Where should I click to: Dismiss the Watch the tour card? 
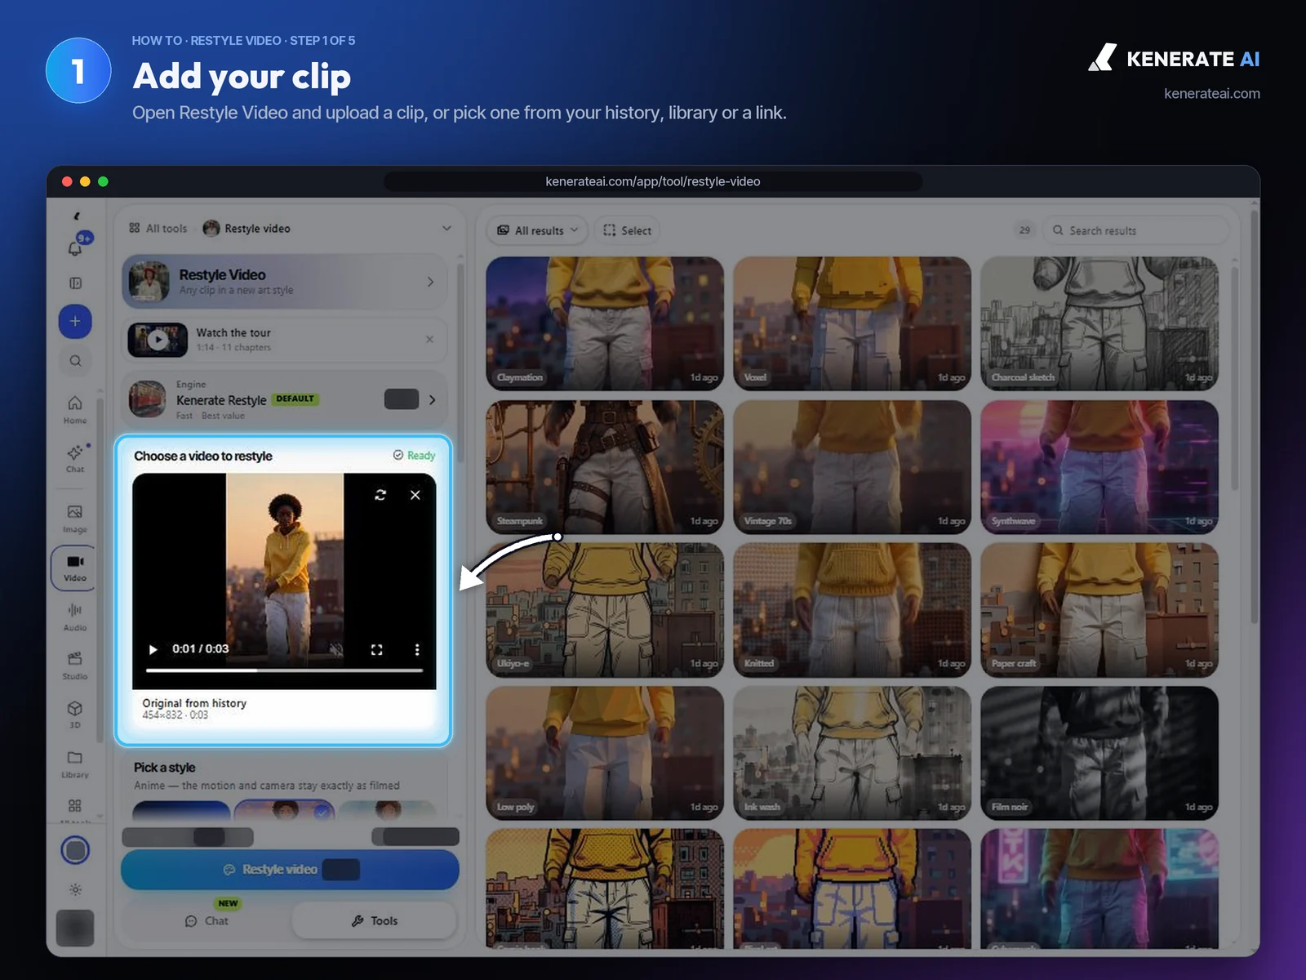coord(430,339)
